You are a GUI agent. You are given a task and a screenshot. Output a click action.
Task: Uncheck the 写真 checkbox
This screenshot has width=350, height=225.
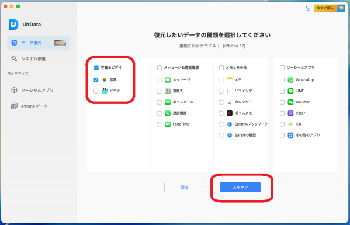pos(96,80)
